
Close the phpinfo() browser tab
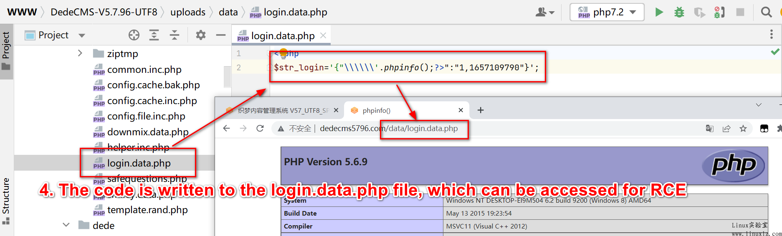[x=461, y=110]
